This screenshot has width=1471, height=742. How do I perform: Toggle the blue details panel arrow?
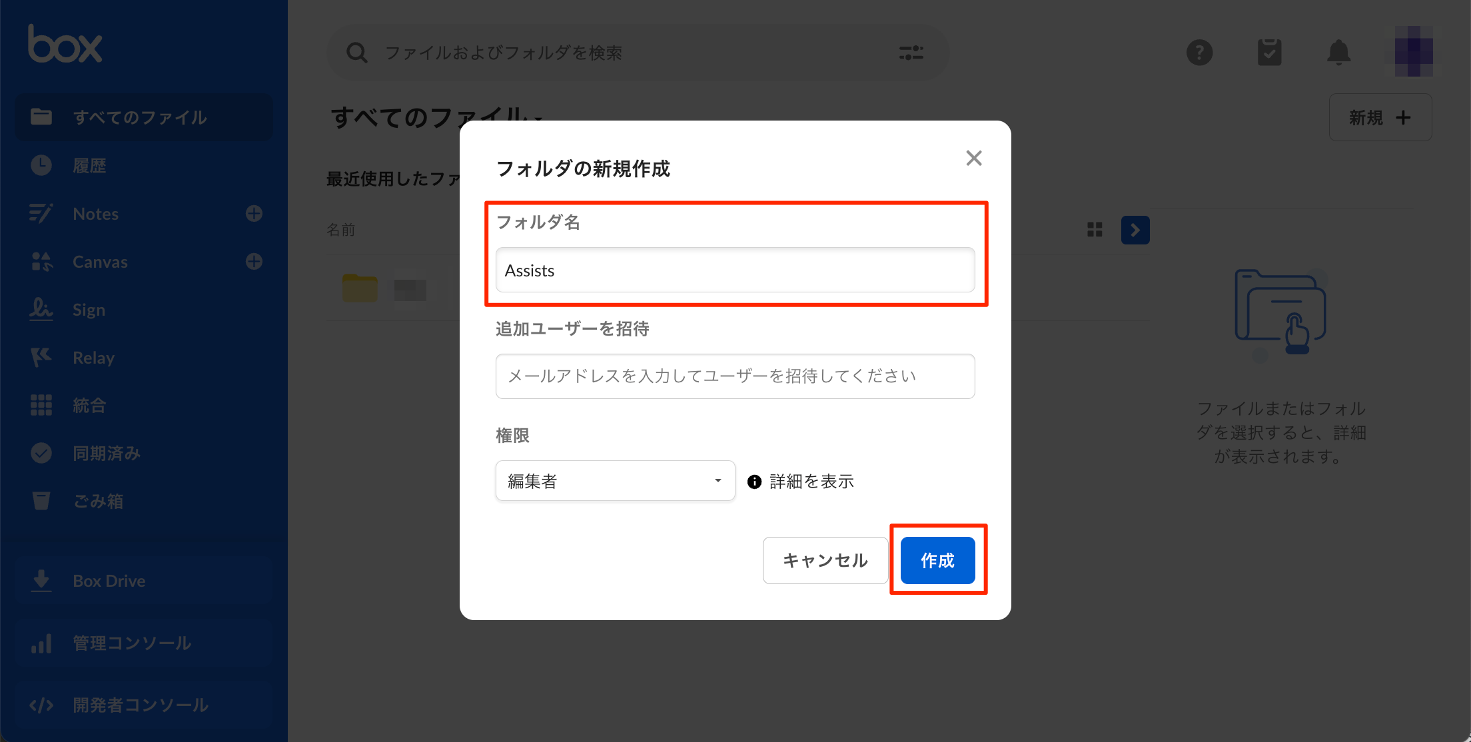tap(1135, 230)
